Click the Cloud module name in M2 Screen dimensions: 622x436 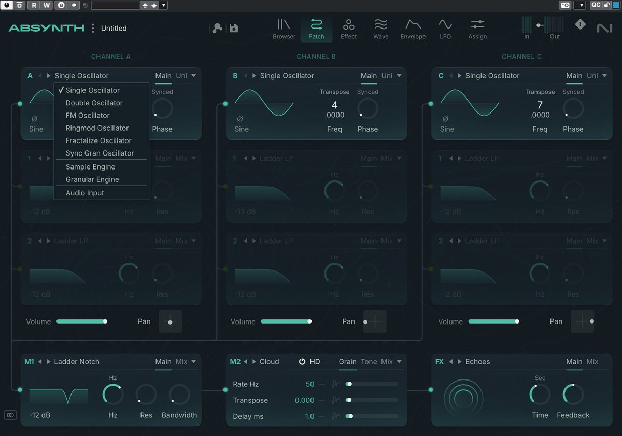point(270,362)
